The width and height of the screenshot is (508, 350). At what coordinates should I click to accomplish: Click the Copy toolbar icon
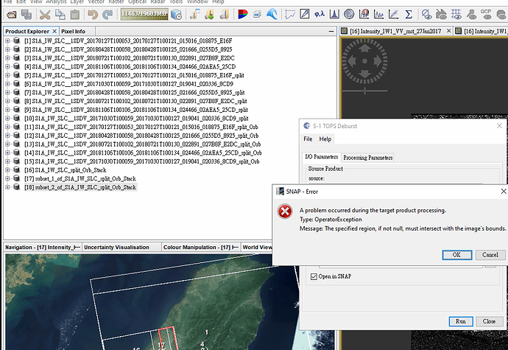coord(60,15)
